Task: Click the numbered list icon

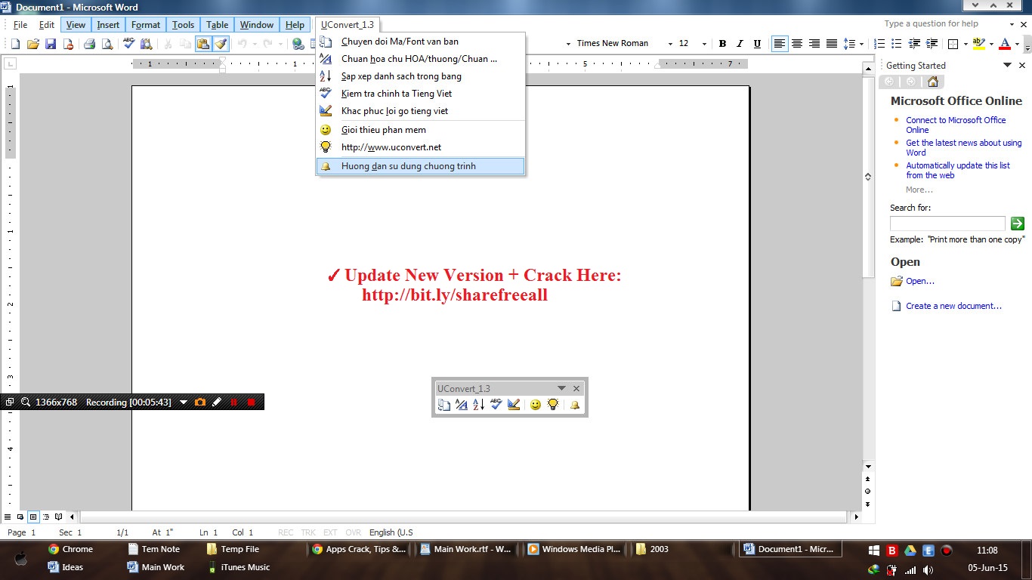Action: (x=879, y=44)
